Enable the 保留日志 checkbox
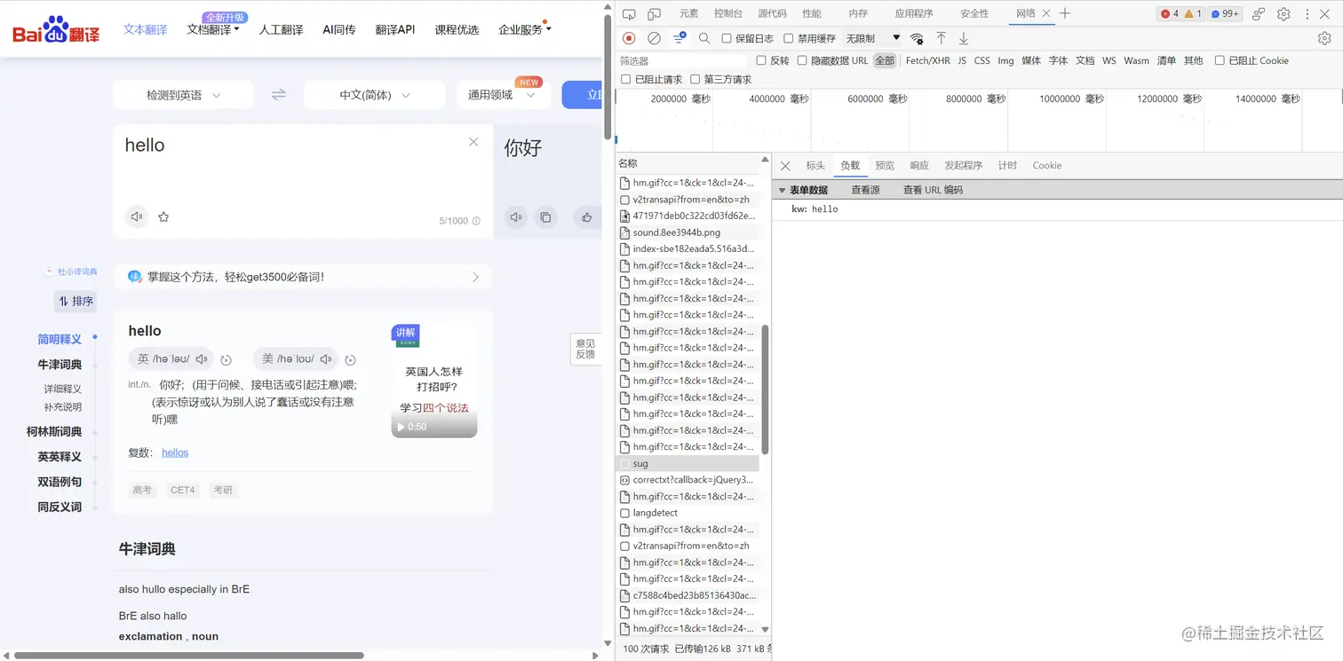Image resolution: width=1343 pixels, height=661 pixels. click(727, 38)
